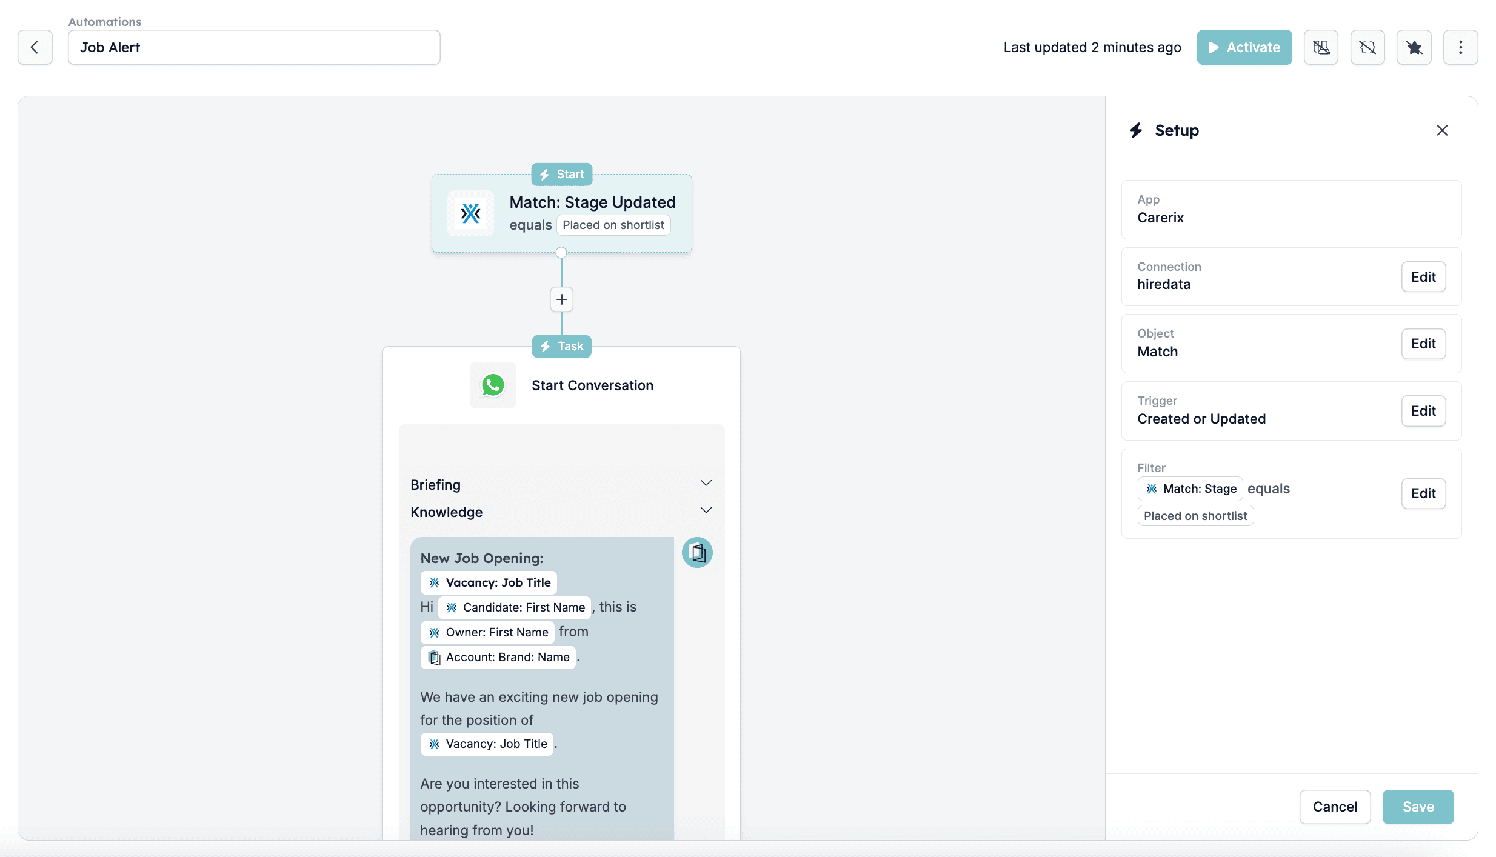Screen dimensions: 1496x857
Task: Expand the Knowledge section
Action: click(x=561, y=512)
